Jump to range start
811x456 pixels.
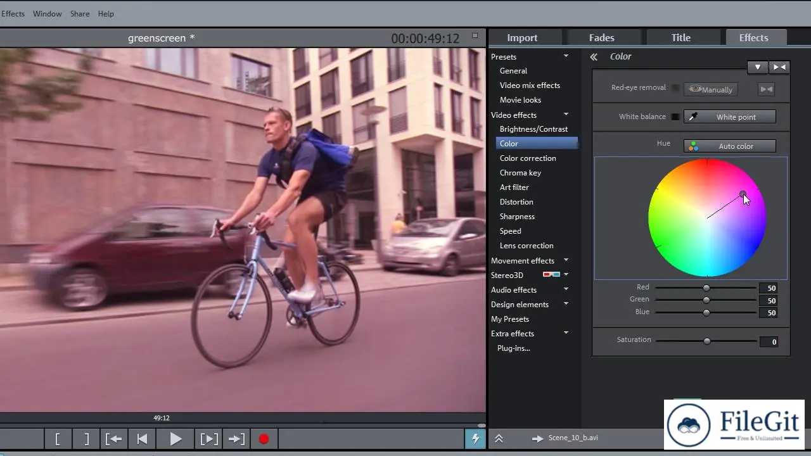[114, 438]
